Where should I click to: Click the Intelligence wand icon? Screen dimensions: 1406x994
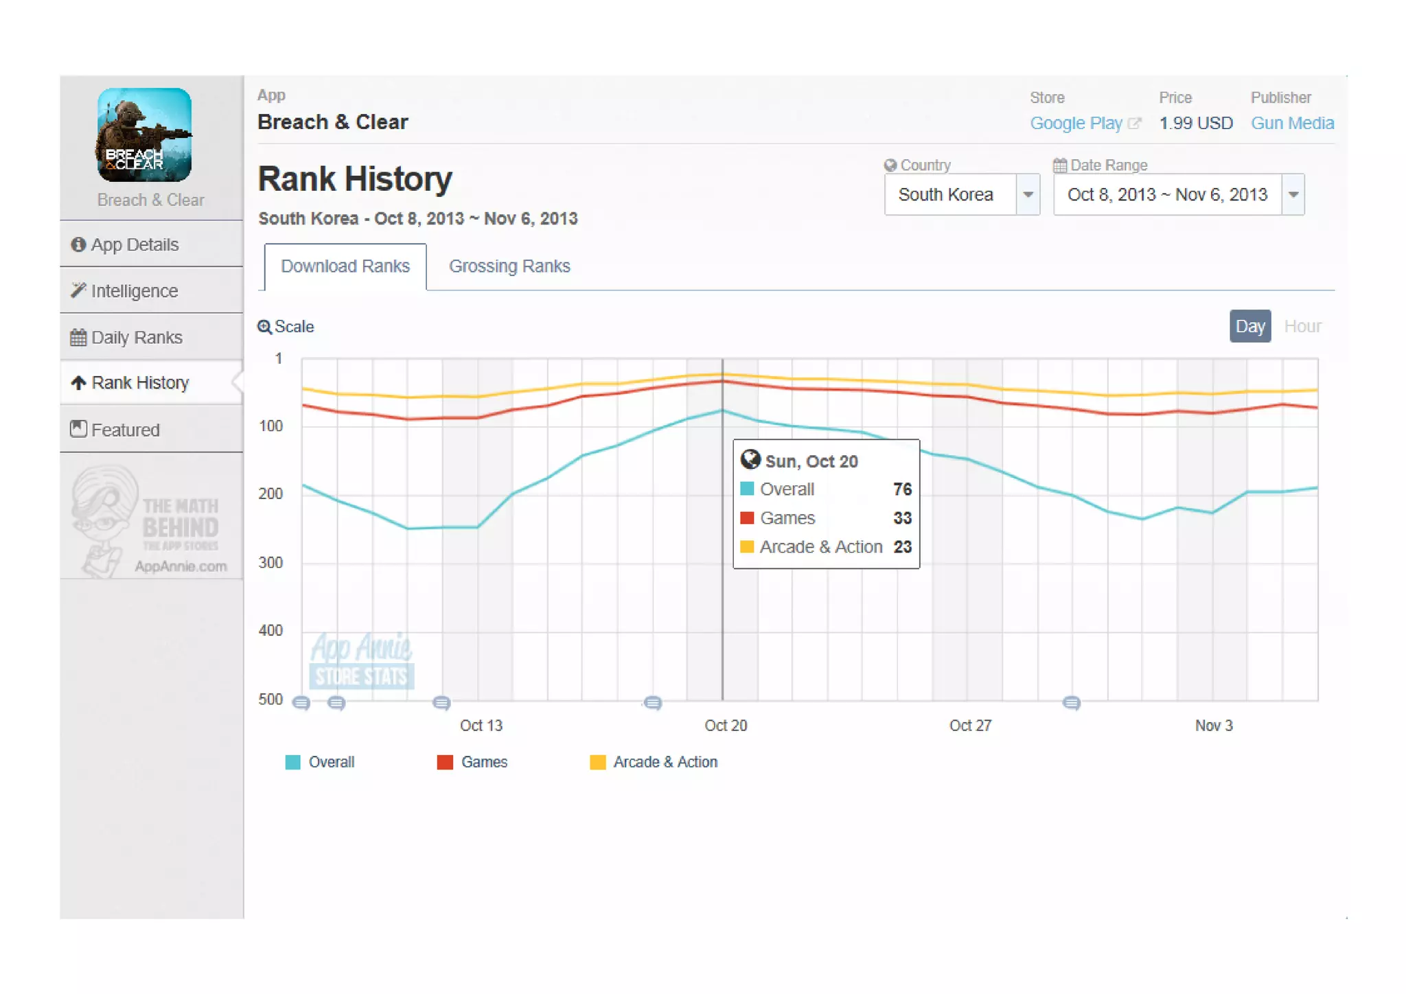coord(78,290)
